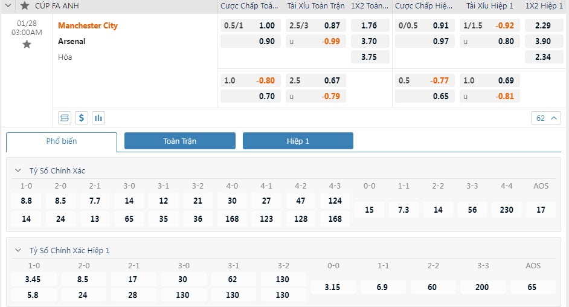
Task: Collapse the Tỷ Số Chính Xác section
Action: pos(19,170)
